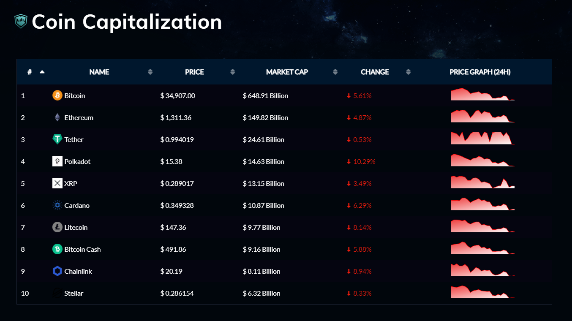Viewport: 572px width, 321px height.
Task: Click sort arrows beside MARKET CAP header
Action: tap(335, 72)
